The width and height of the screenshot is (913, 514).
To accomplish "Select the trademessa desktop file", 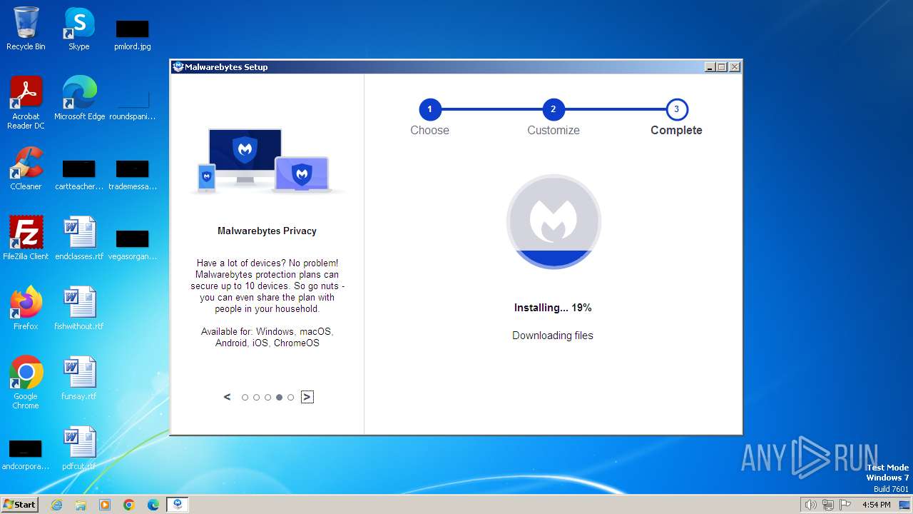I will [132, 175].
